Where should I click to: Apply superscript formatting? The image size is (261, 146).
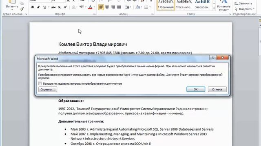65,7
